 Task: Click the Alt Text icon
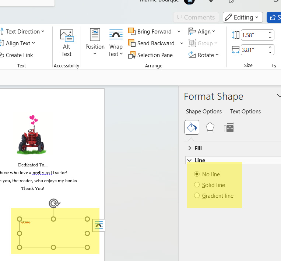(67, 43)
